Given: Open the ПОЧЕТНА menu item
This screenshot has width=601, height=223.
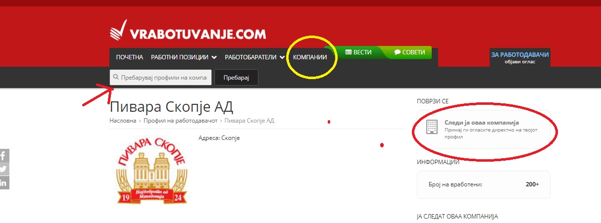Looking at the screenshot, I should (x=129, y=57).
